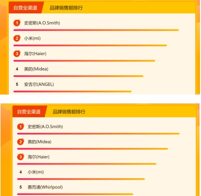Click the rank 2 flame badge beside 美的(Midea)
Screen dimensions: 201x196
[x=21, y=142]
